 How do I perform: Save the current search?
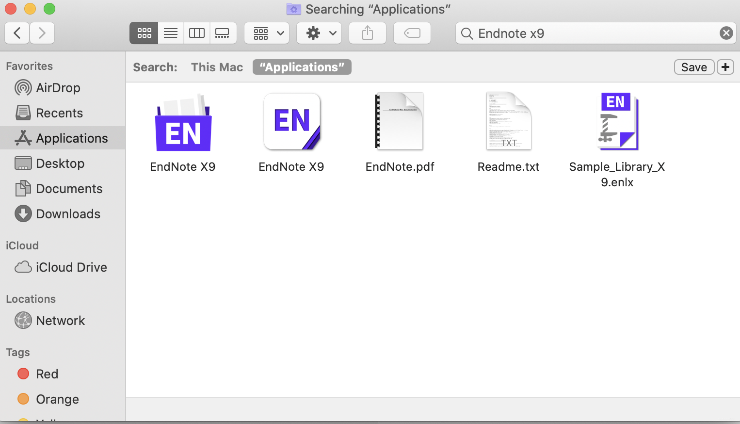[x=694, y=67]
